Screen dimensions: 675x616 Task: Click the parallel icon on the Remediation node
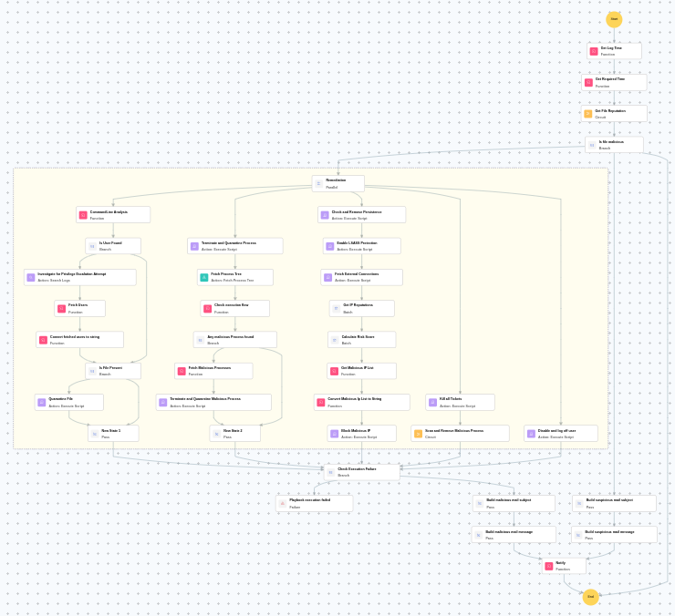[318, 184]
